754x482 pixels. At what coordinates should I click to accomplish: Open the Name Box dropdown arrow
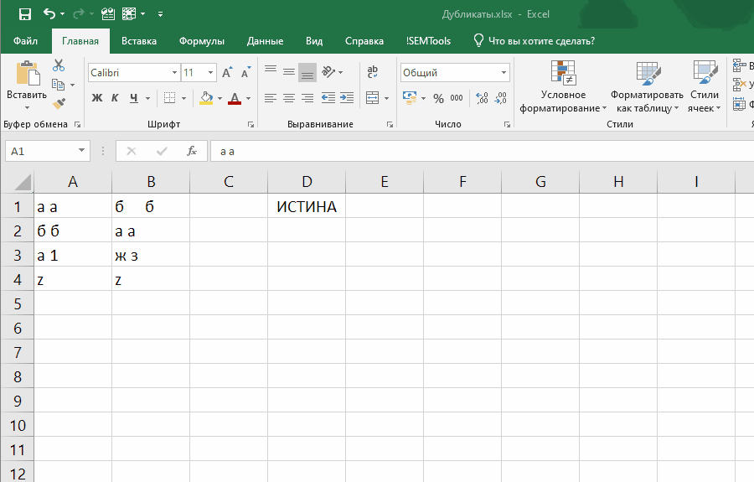pyautogui.click(x=82, y=151)
